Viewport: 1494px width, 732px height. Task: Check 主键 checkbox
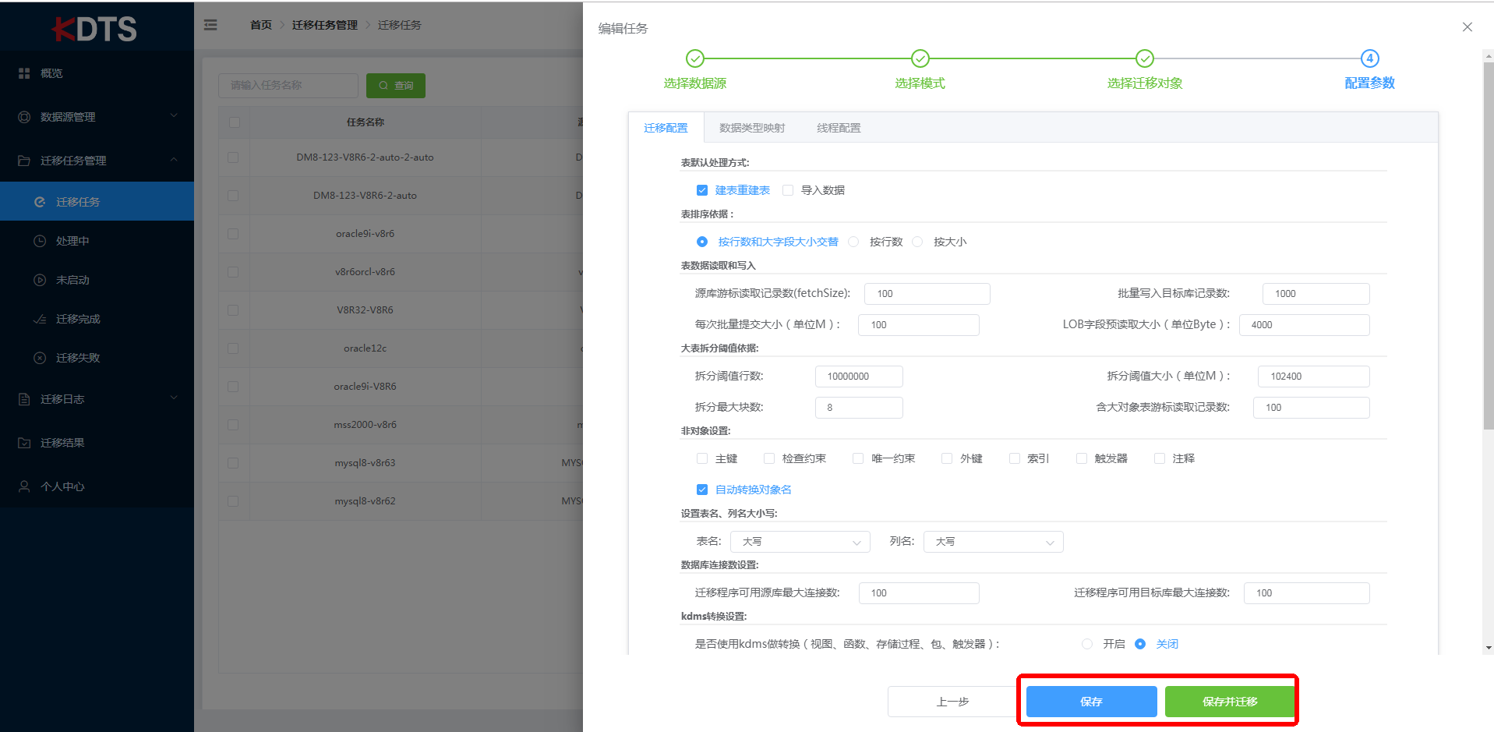tap(702, 458)
